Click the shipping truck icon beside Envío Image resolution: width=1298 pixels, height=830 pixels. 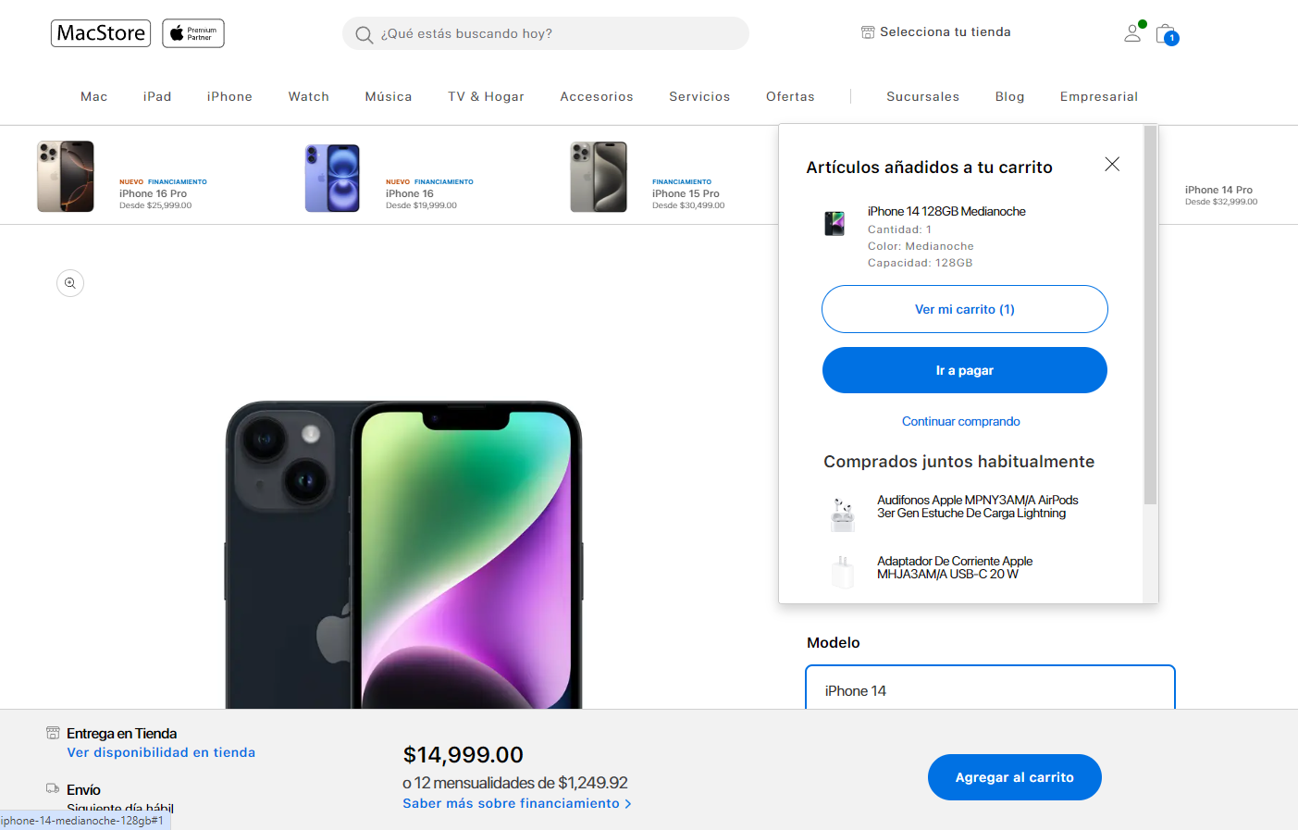(51, 787)
